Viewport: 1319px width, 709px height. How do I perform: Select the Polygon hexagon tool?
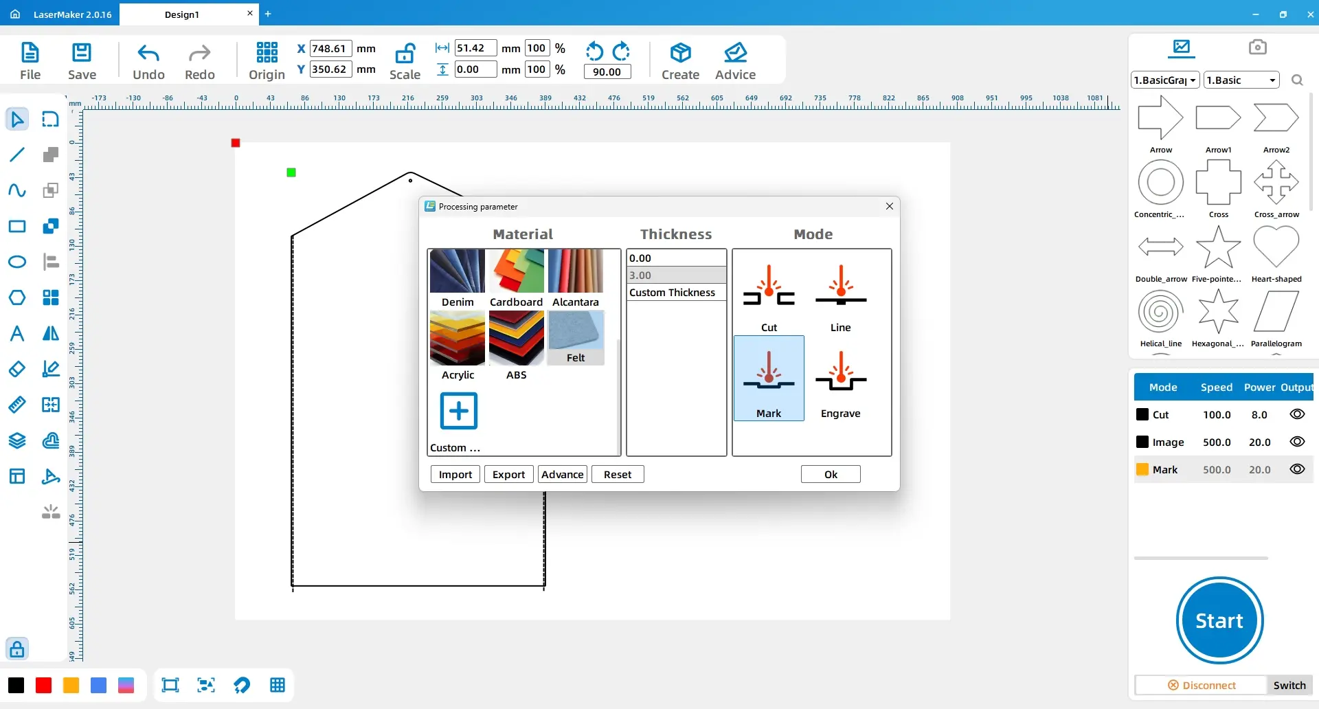tap(17, 297)
